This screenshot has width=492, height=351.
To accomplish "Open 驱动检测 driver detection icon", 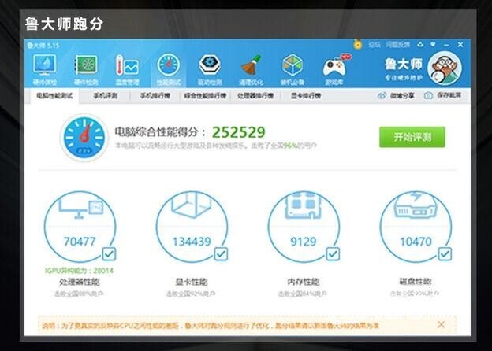I will [x=209, y=67].
